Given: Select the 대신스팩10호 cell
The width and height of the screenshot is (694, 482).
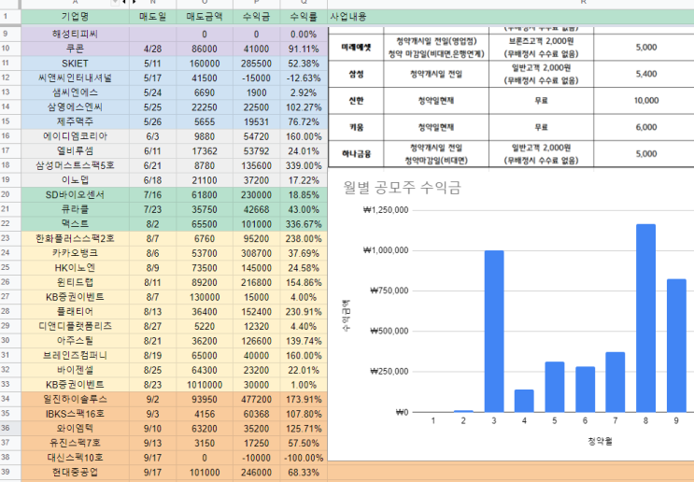Looking at the screenshot, I should pyautogui.click(x=76, y=458).
